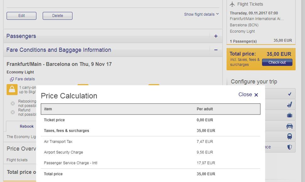Viewport: 305px width, 182px height.
Task: Click the Delete button
Action: [57, 16]
